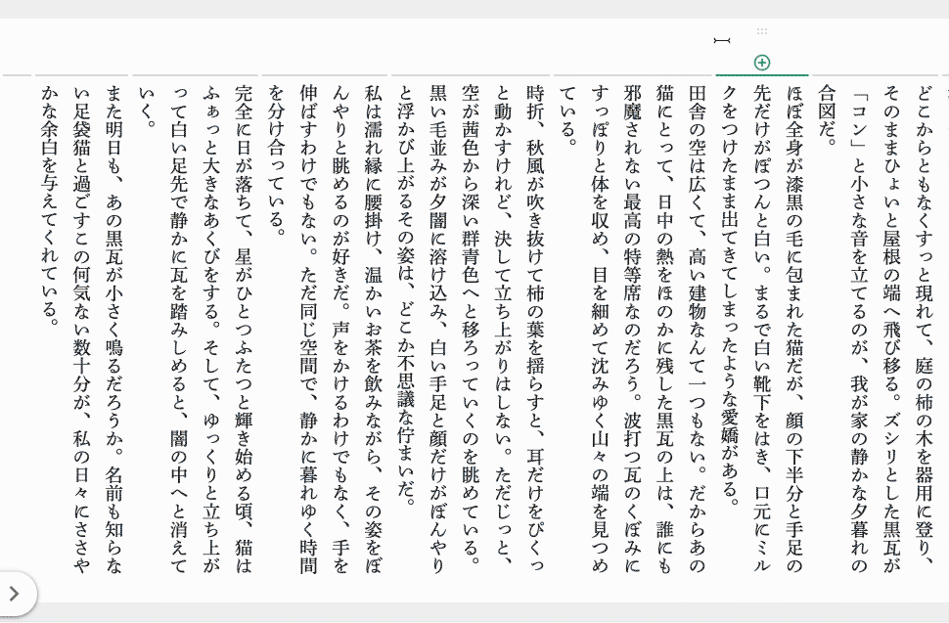Click the six-dot block drag handle

(762, 31)
